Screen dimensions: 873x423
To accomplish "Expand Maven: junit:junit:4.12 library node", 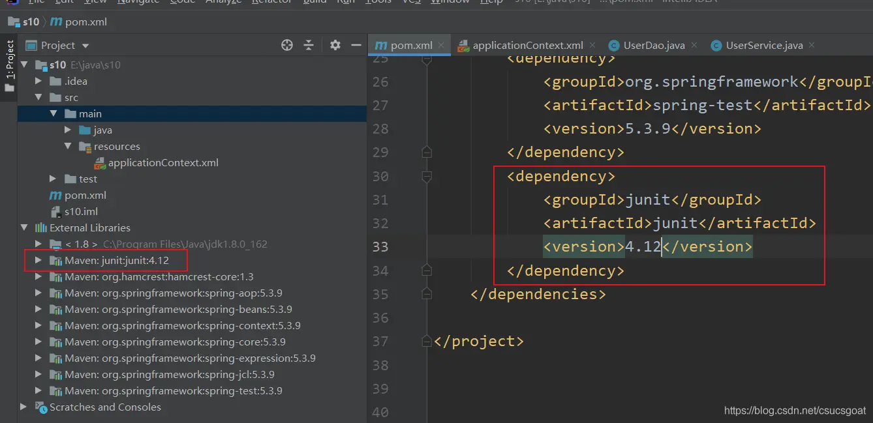I will point(38,261).
